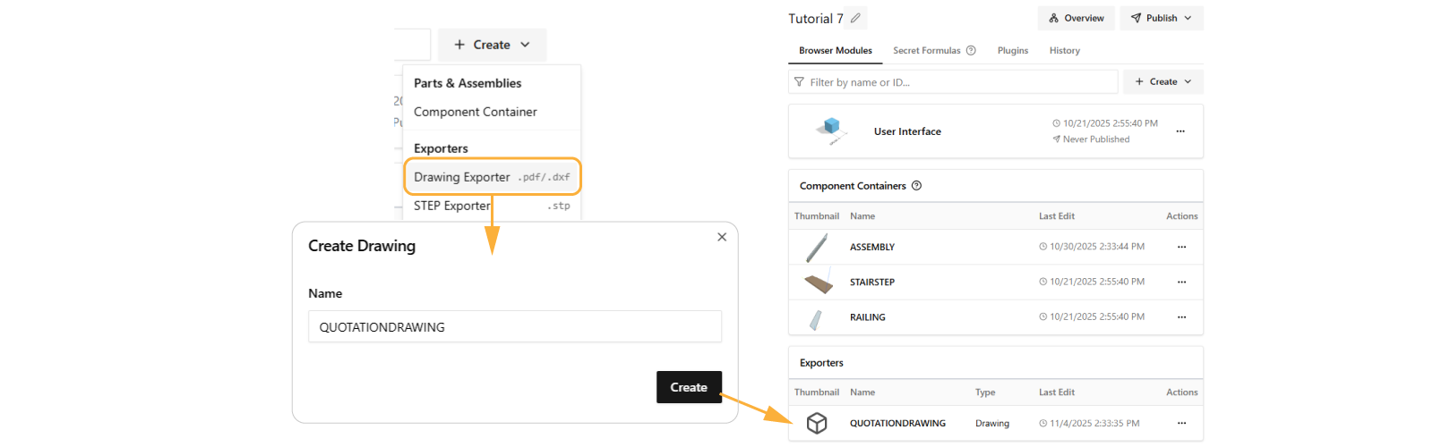Click the ASSEMBLY component thumbnail

coord(817,247)
